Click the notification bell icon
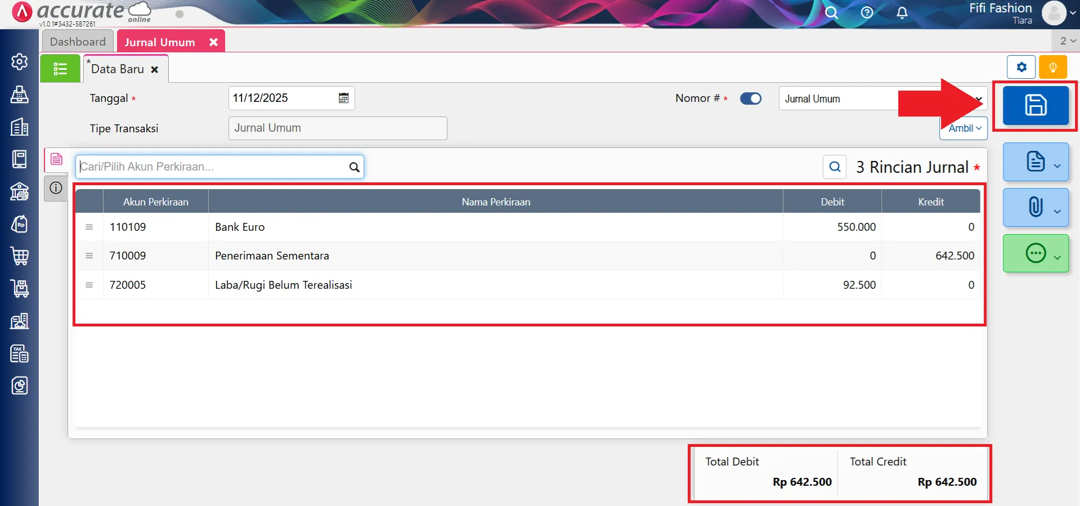This screenshot has width=1080, height=506. point(902,13)
